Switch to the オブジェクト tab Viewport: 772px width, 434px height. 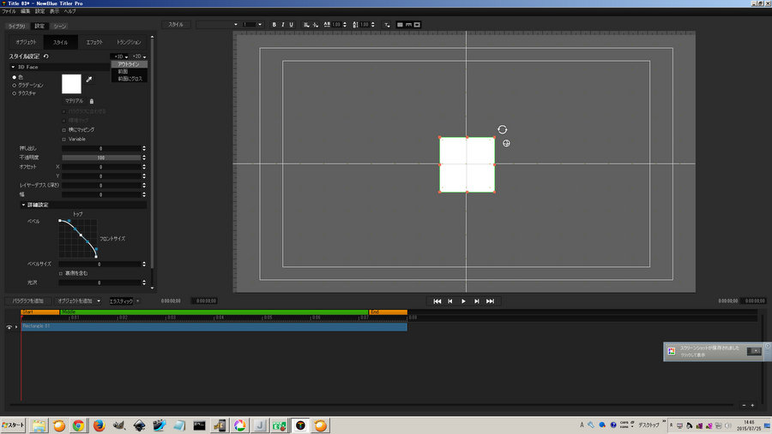tap(26, 42)
